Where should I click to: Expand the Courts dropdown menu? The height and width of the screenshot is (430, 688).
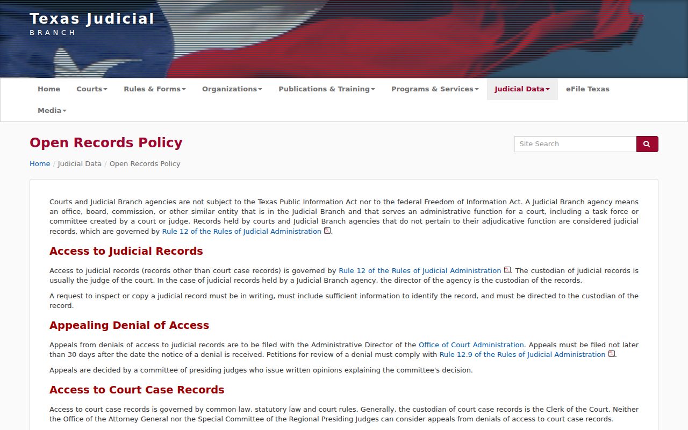click(92, 89)
